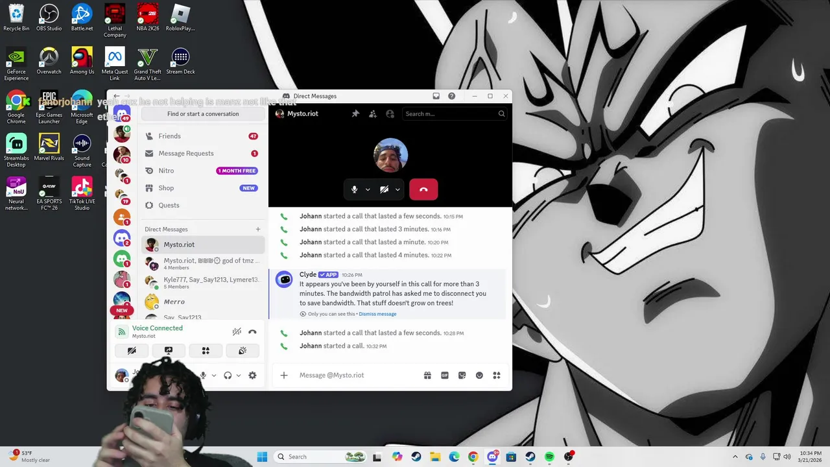Open Among Us desktop shortcut

point(82,62)
